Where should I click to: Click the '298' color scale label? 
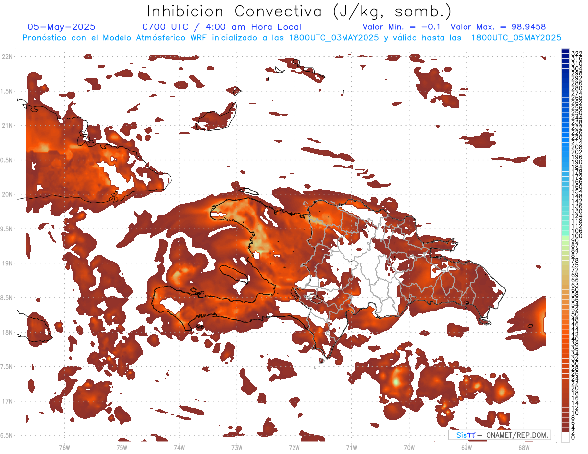[577, 73]
